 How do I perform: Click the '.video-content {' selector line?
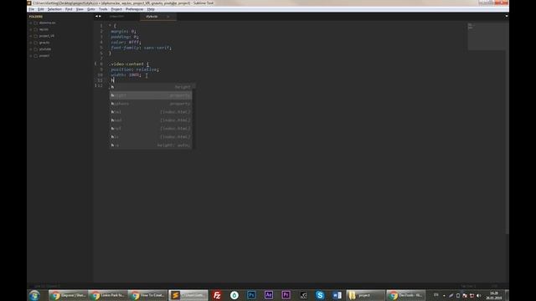(x=128, y=64)
